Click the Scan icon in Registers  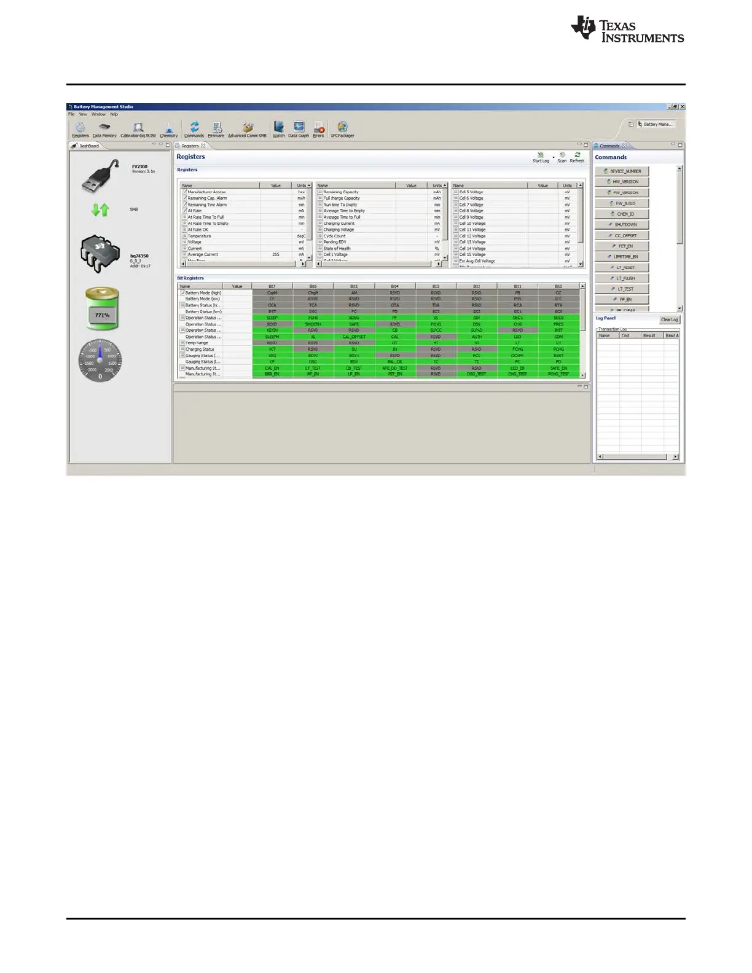coord(562,157)
